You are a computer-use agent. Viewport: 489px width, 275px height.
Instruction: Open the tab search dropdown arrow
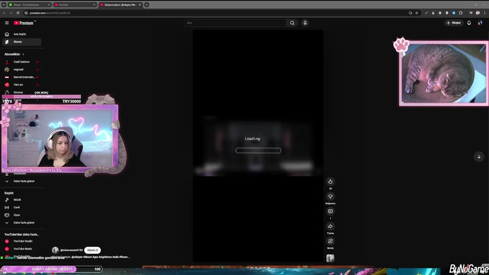pyautogui.click(x=3, y=5)
